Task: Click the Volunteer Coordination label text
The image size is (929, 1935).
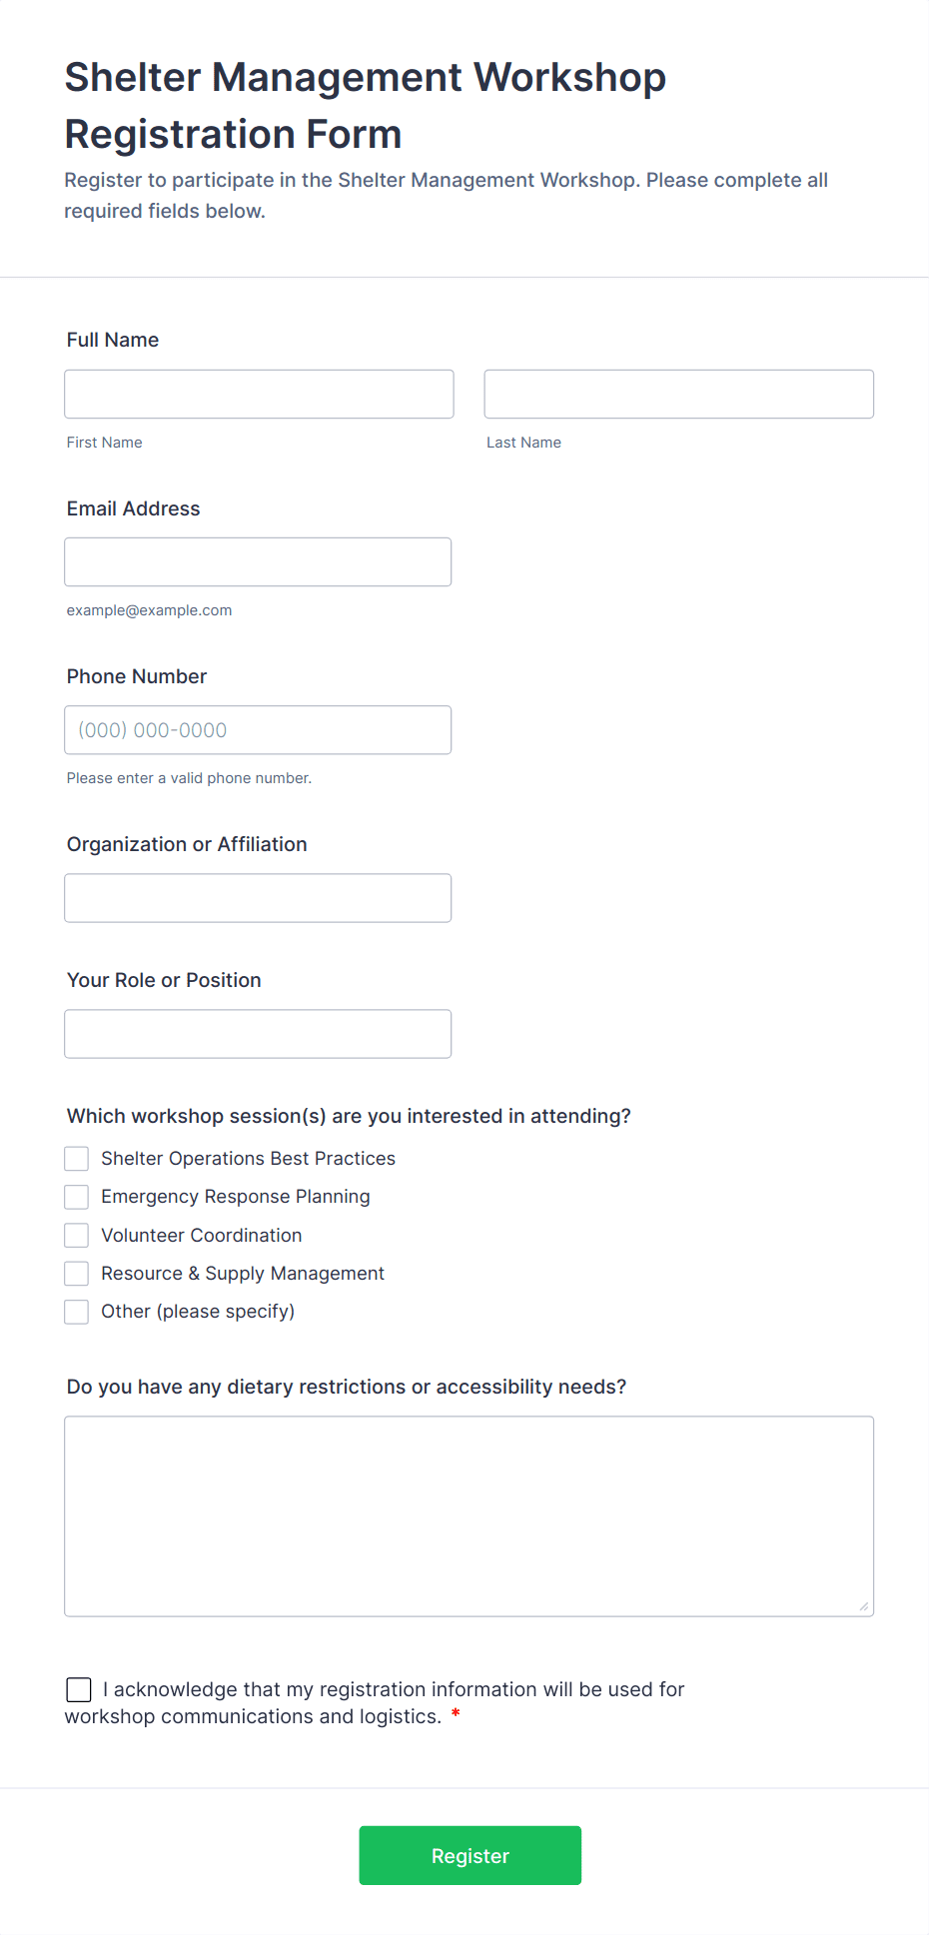Action: [201, 1236]
